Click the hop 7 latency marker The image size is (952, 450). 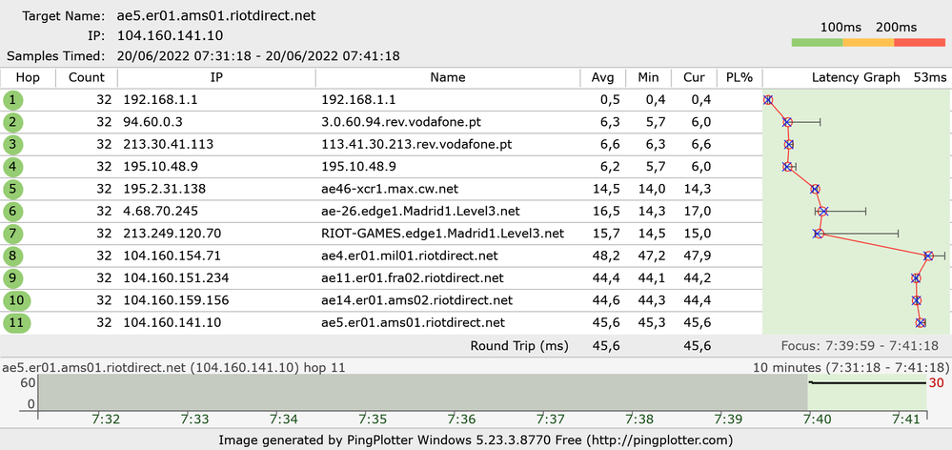coord(818,234)
